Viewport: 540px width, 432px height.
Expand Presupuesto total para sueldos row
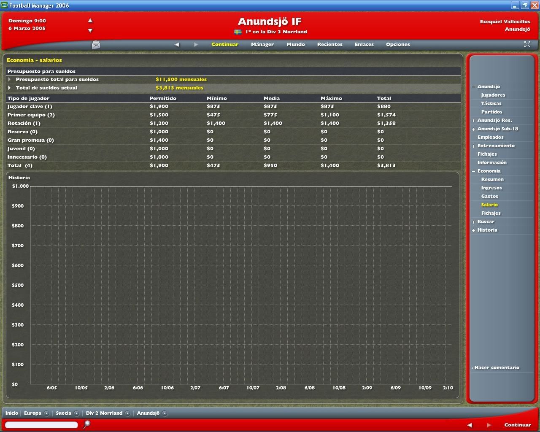tap(9, 79)
